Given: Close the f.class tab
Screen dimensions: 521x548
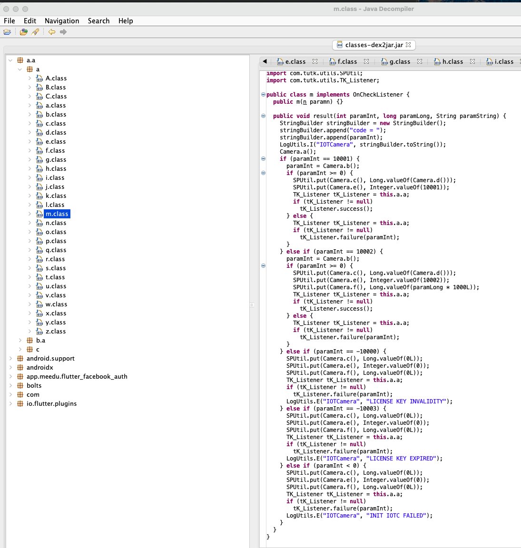Looking at the screenshot, I should [x=366, y=61].
